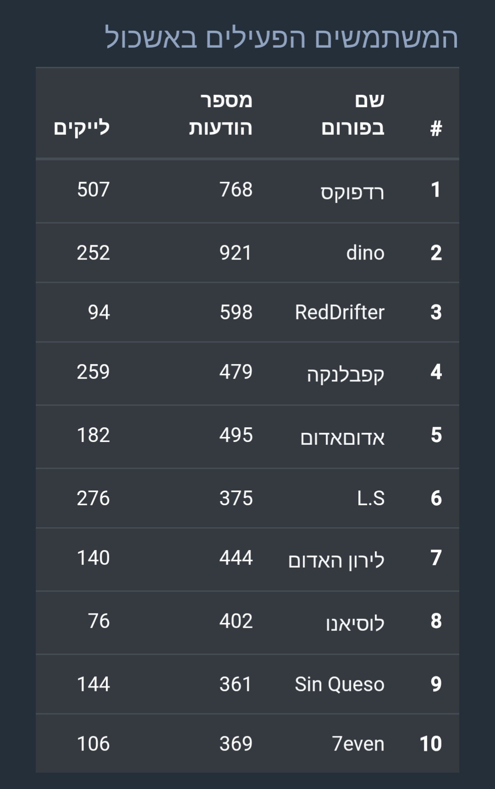Click the מספר הודעות column header
The width and height of the screenshot is (495, 789).
click(x=221, y=114)
